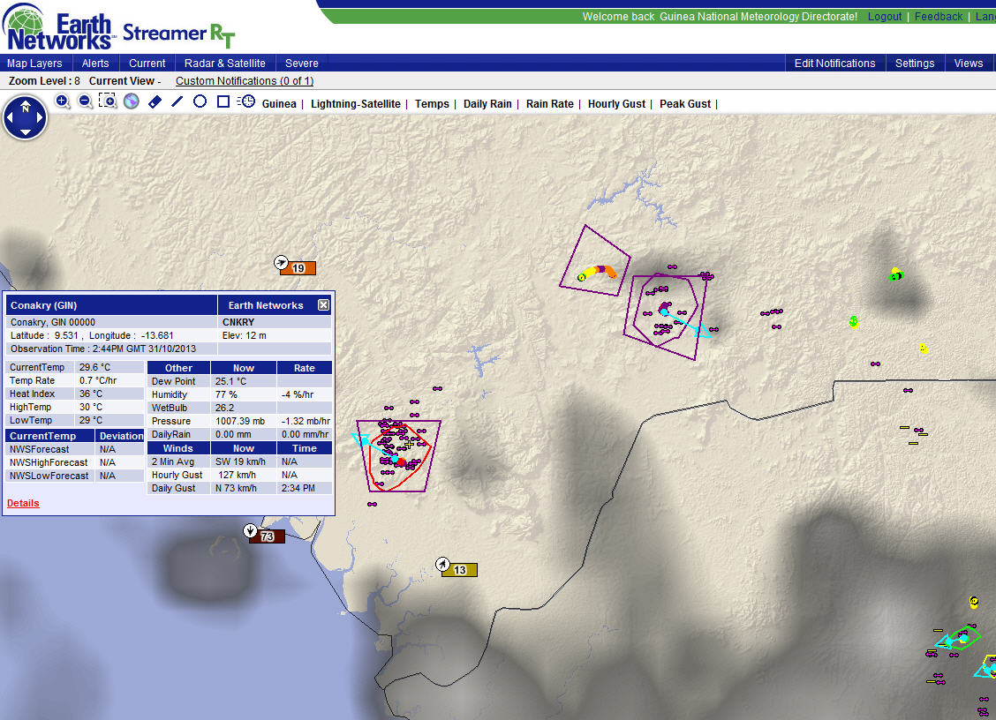Click the Zoom Level : 8 indicator
This screenshot has height=720, width=996.
pos(44,80)
